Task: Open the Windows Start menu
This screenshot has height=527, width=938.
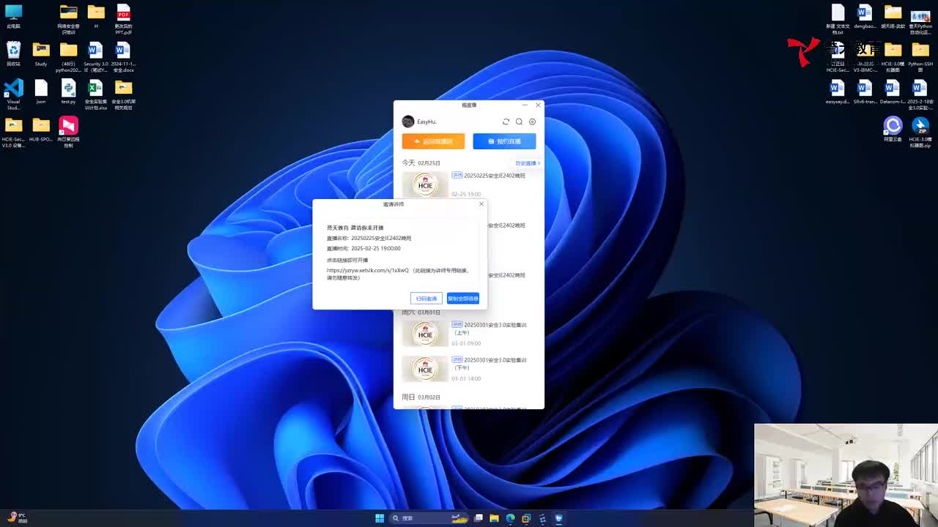Action: tap(380, 518)
